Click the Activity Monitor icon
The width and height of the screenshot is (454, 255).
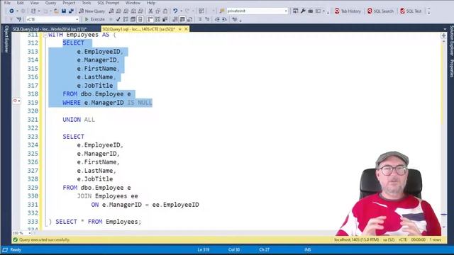(x=201, y=11)
